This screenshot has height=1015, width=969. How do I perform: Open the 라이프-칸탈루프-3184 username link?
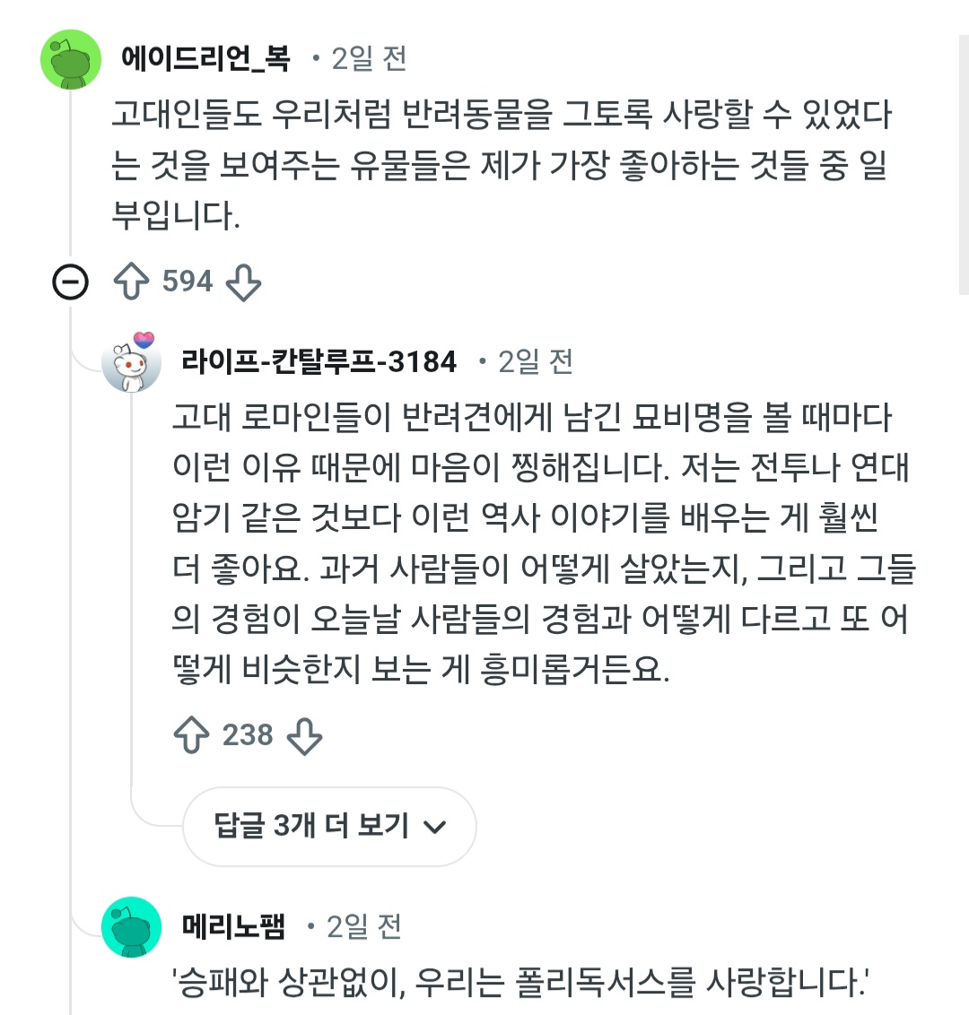pyautogui.click(x=319, y=362)
